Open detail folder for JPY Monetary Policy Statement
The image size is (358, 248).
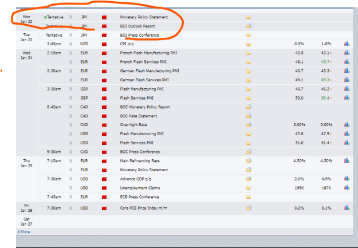249,17
